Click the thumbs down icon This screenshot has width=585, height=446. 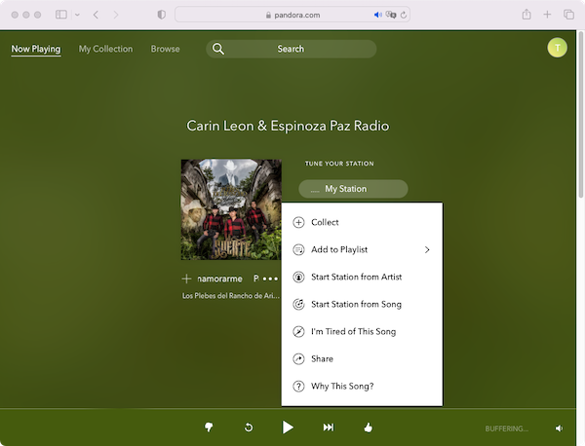point(209,427)
